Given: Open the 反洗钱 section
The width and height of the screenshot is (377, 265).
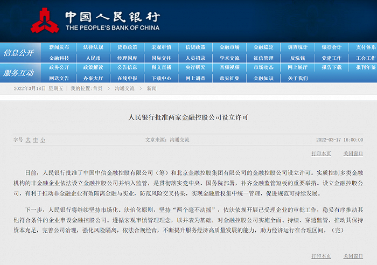Looking at the screenshot, I should pyautogui.click(x=298, y=58).
